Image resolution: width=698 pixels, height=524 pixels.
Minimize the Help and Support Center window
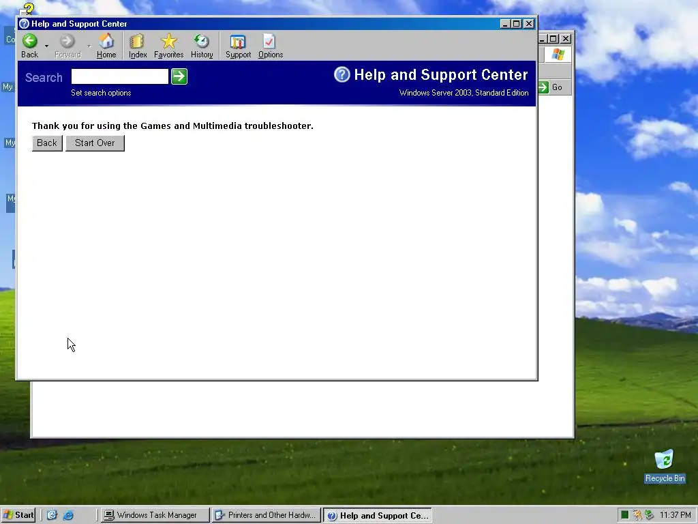click(505, 24)
